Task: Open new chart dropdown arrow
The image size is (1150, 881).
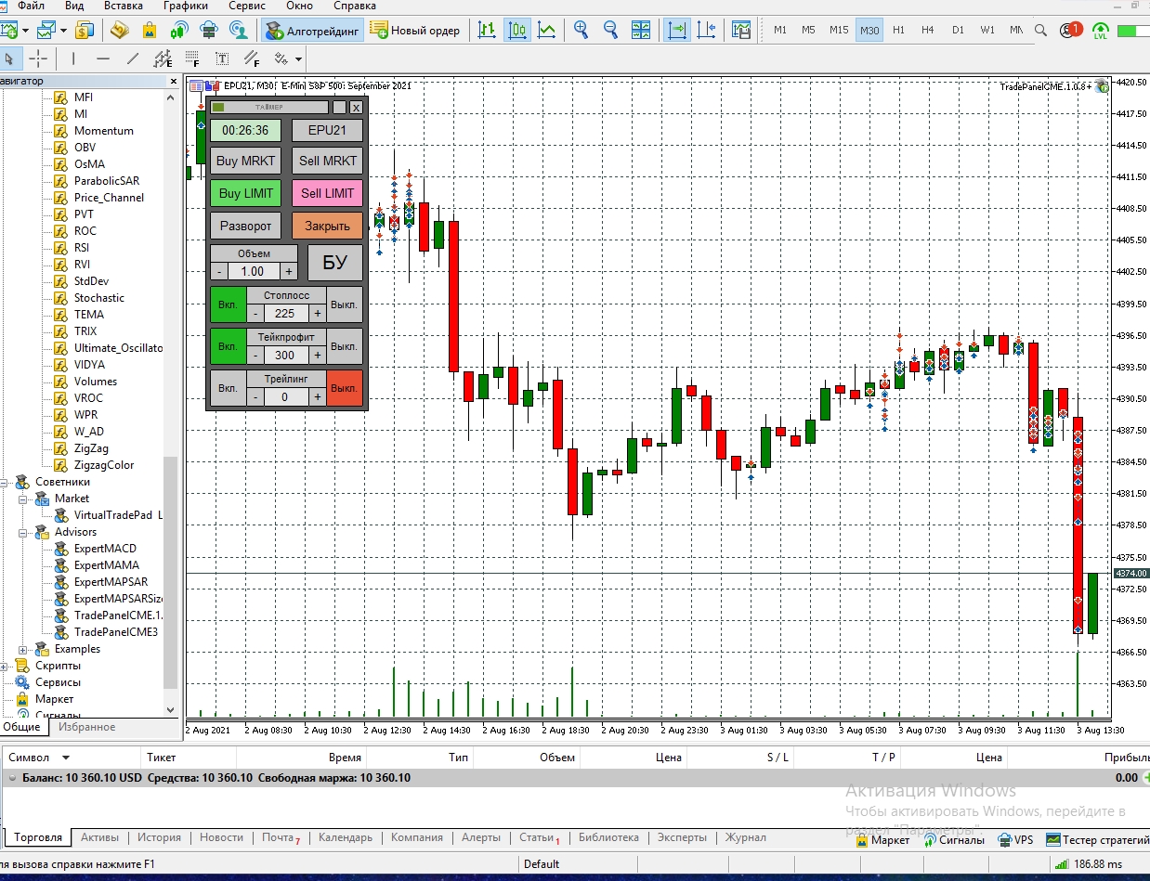Action: (x=27, y=30)
